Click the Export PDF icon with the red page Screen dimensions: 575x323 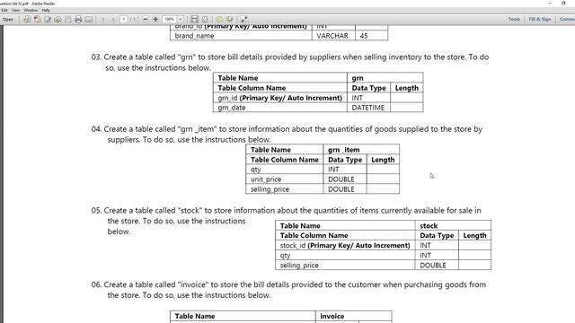(x=38, y=19)
